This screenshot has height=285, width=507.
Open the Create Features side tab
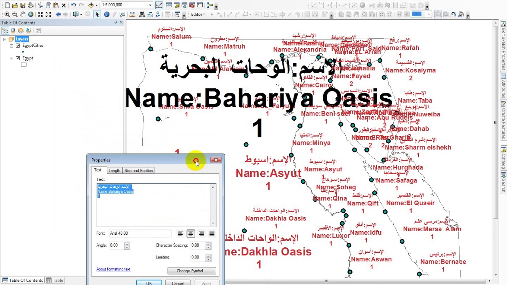coord(503,120)
